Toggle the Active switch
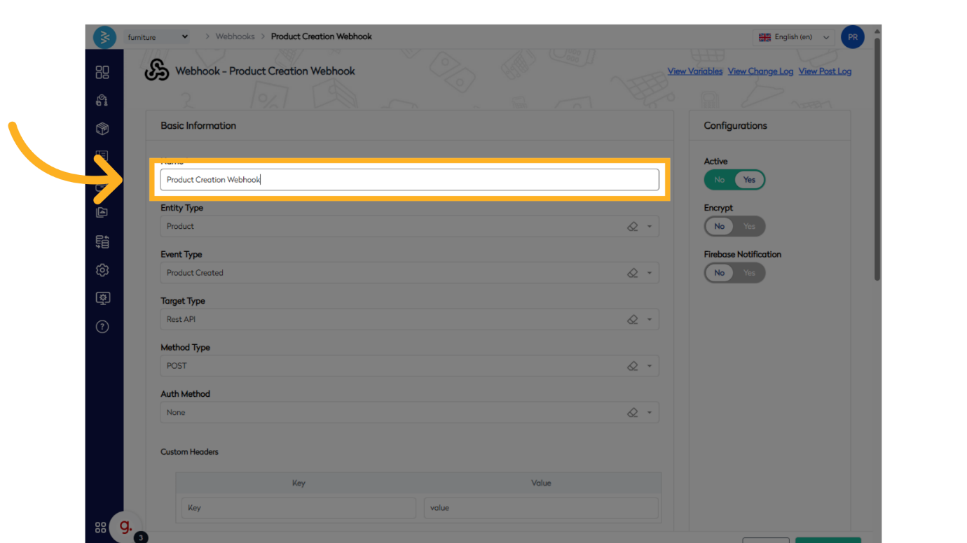The height and width of the screenshot is (543, 967). pyautogui.click(x=734, y=180)
